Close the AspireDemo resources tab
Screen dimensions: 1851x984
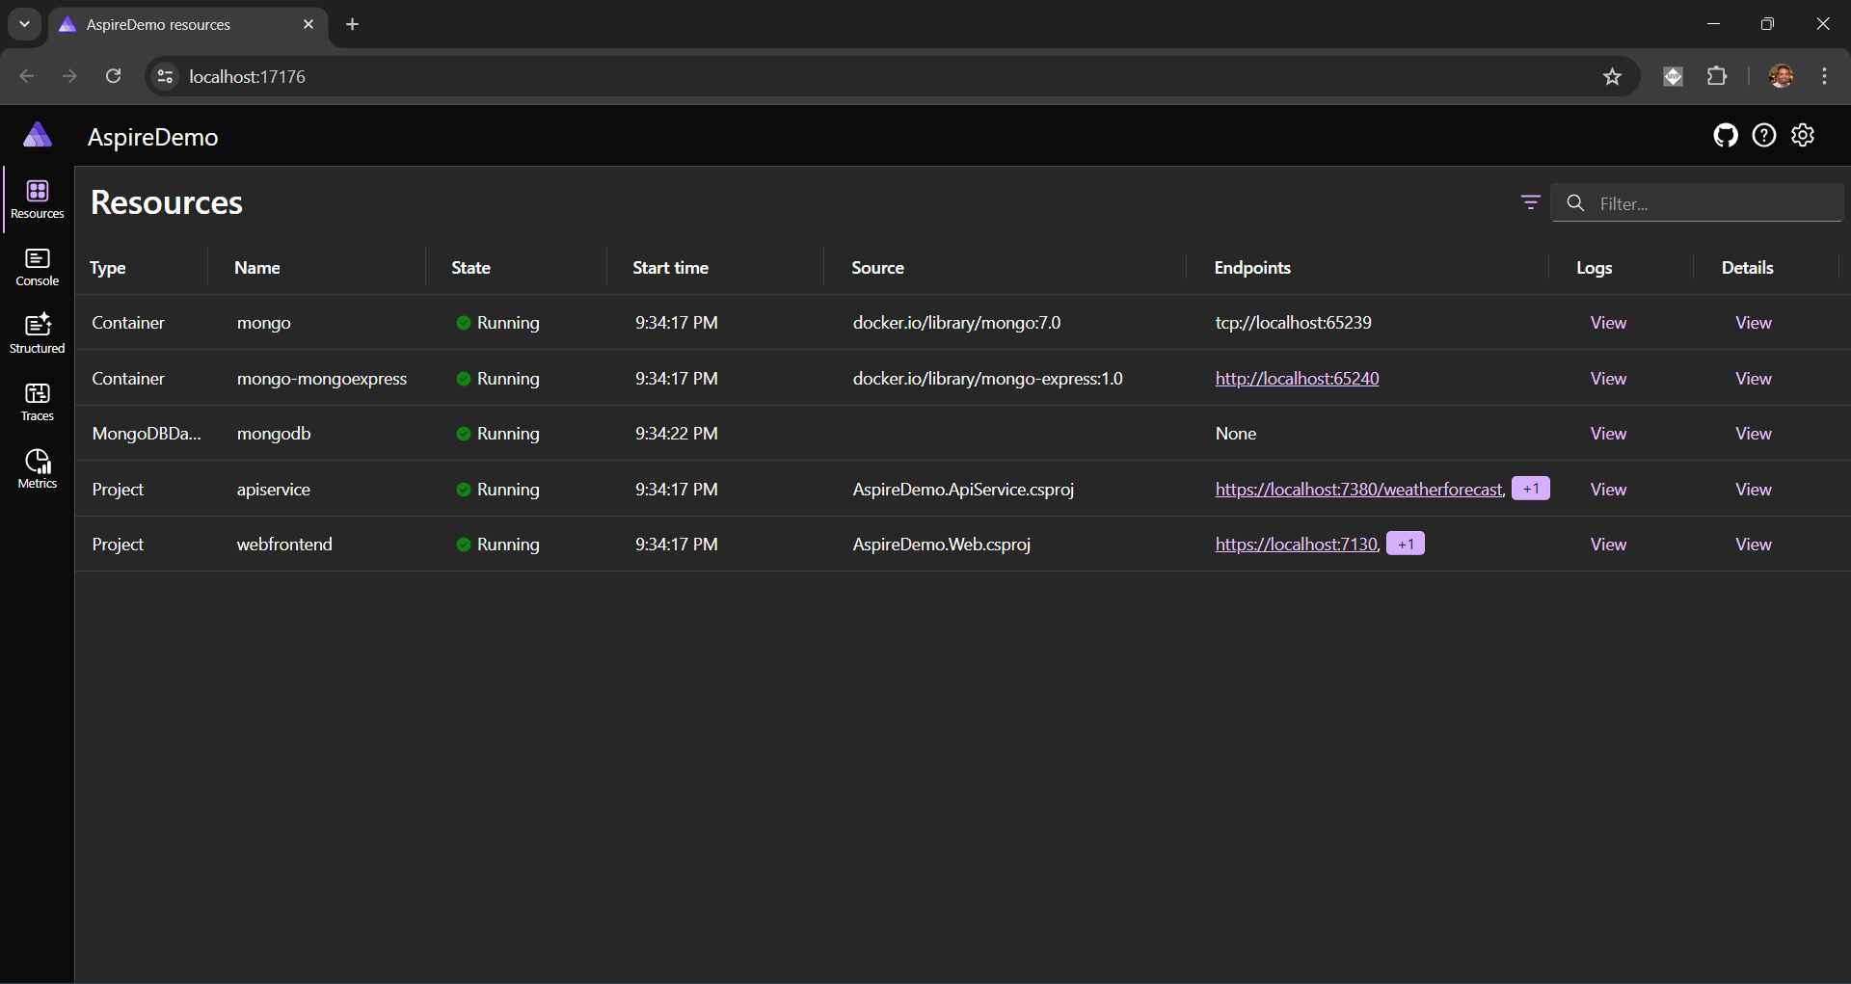(x=308, y=24)
